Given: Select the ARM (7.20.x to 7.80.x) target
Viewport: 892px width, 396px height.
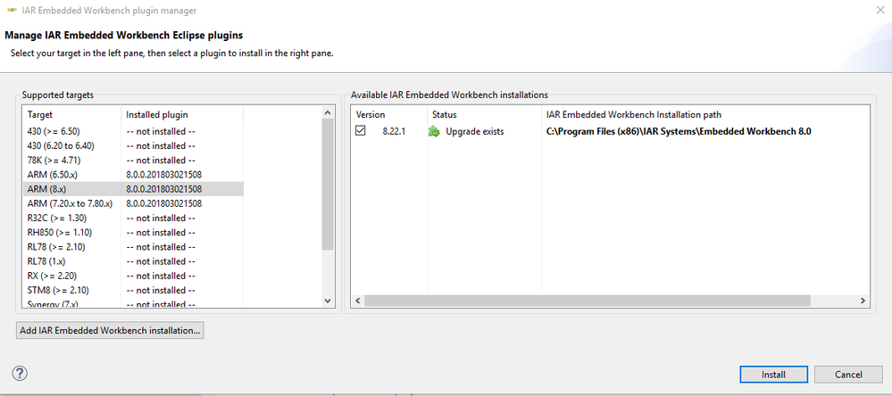Looking at the screenshot, I should (70, 203).
